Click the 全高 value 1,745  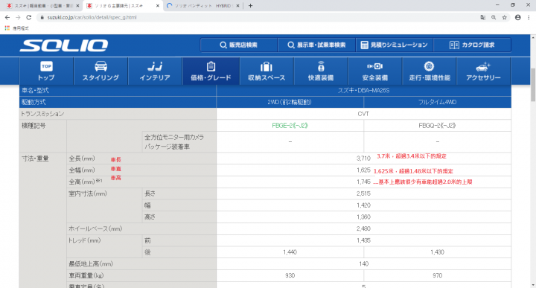point(363,182)
